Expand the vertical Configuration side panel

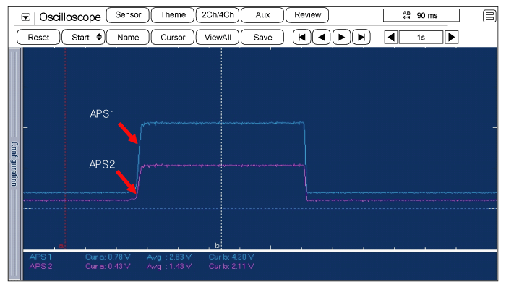(x=14, y=164)
